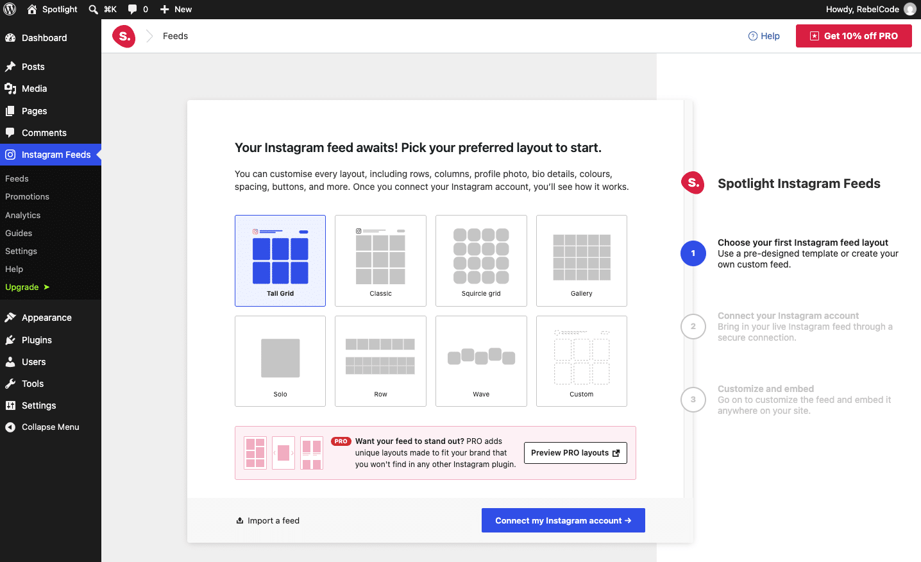Open Help submenu in sidebar
The width and height of the screenshot is (921, 562).
coord(14,269)
